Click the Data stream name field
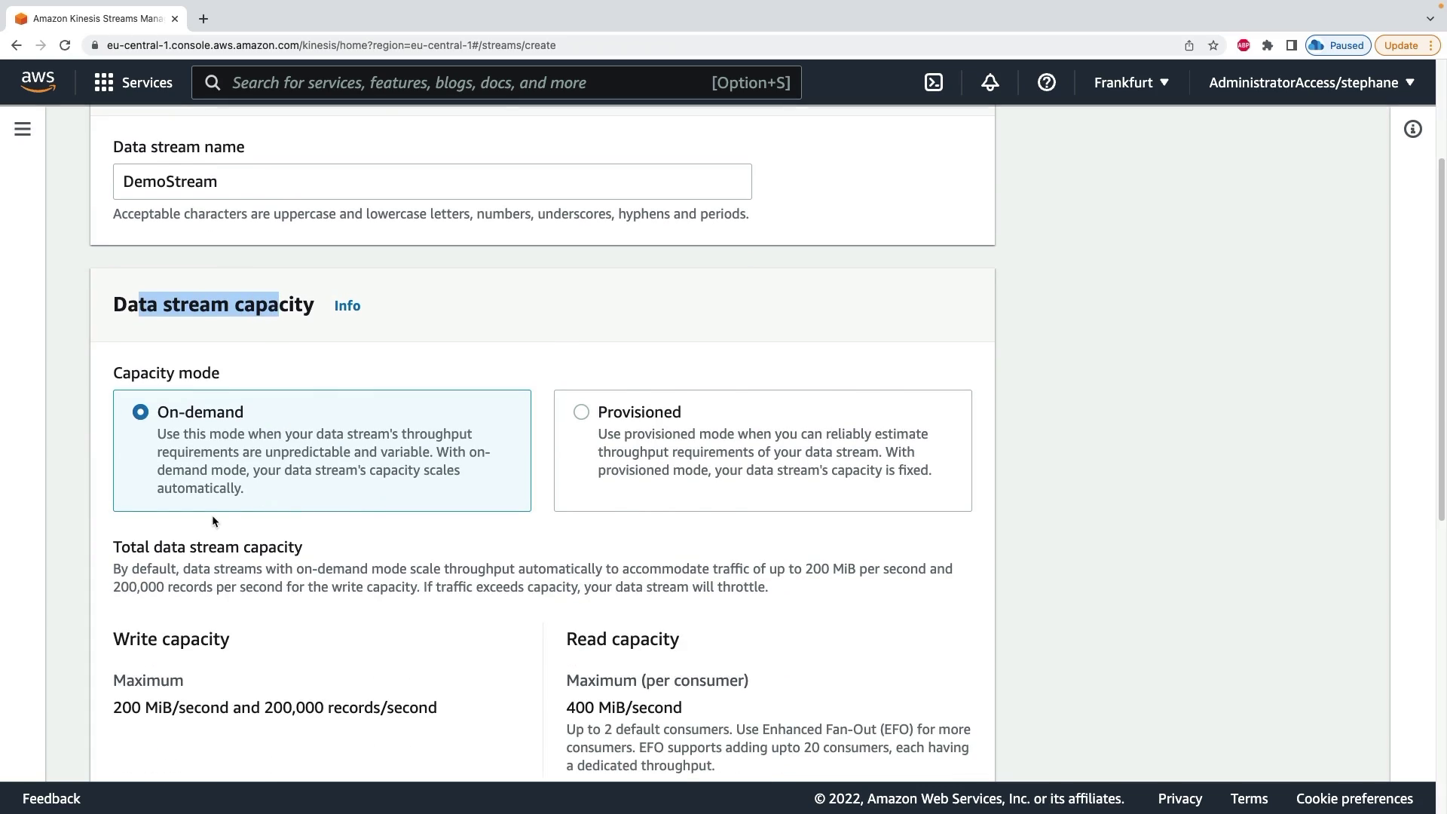This screenshot has height=814, width=1447. (432, 182)
